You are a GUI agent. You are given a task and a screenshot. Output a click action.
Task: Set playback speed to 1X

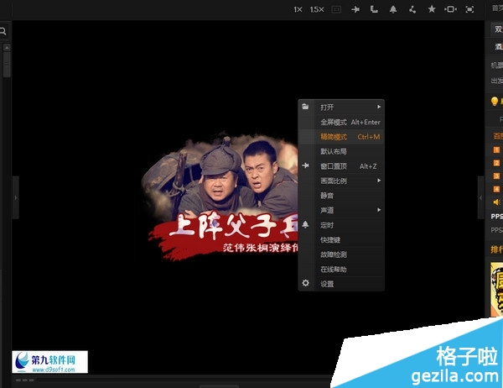pyautogui.click(x=298, y=9)
